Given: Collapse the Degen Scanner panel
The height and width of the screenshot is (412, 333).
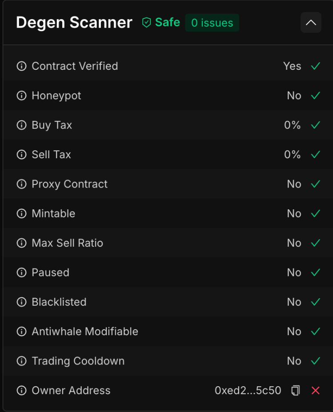Looking at the screenshot, I should [x=311, y=22].
